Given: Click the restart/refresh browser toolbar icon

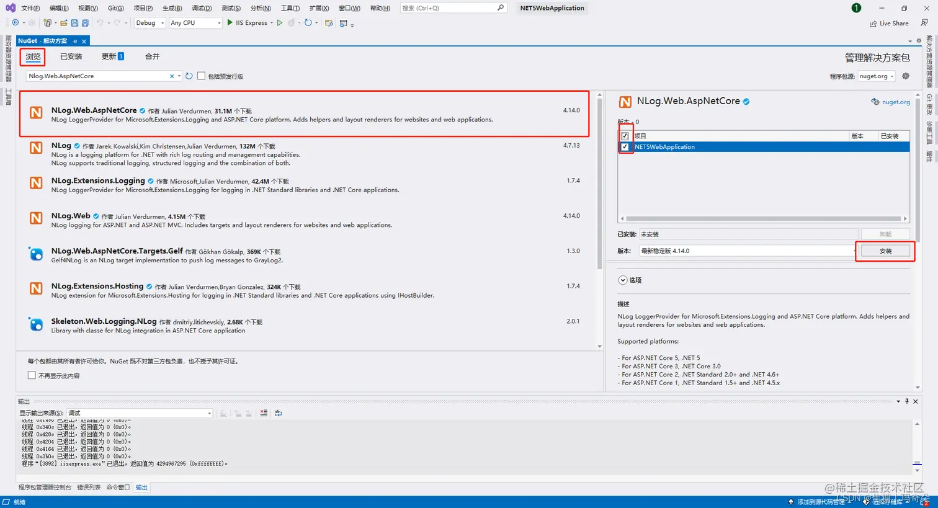Looking at the screenshot, I should pos(308,23).
